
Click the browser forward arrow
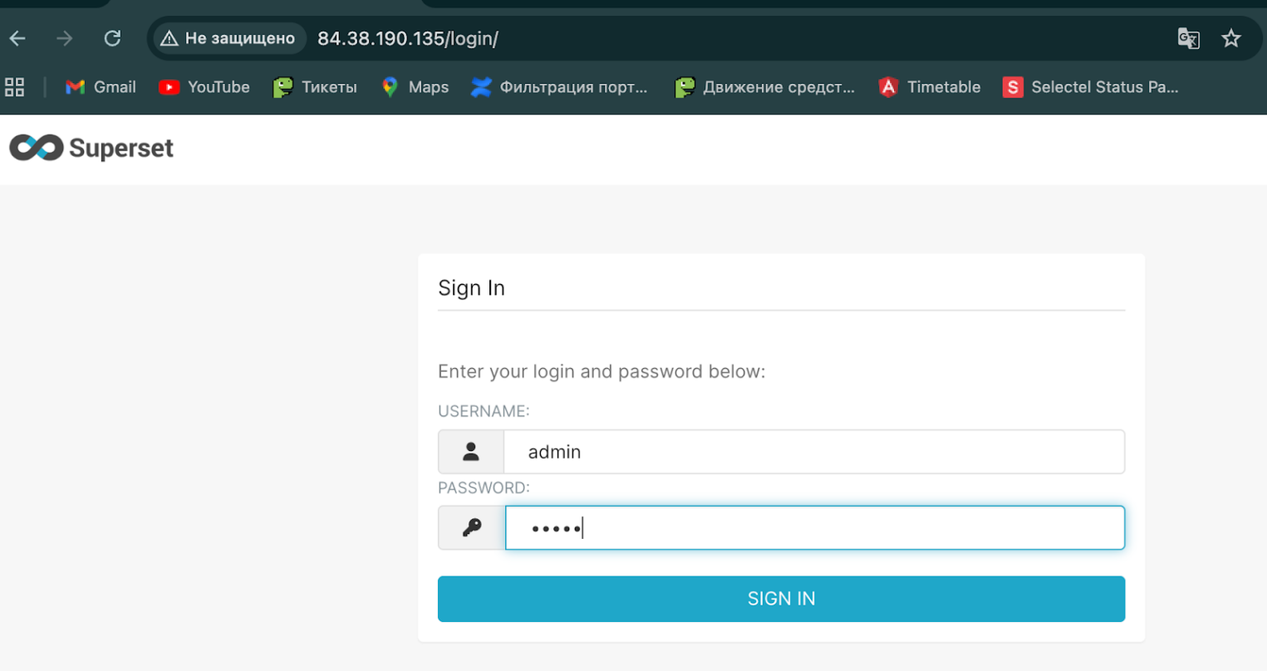[x=65, y=38]
